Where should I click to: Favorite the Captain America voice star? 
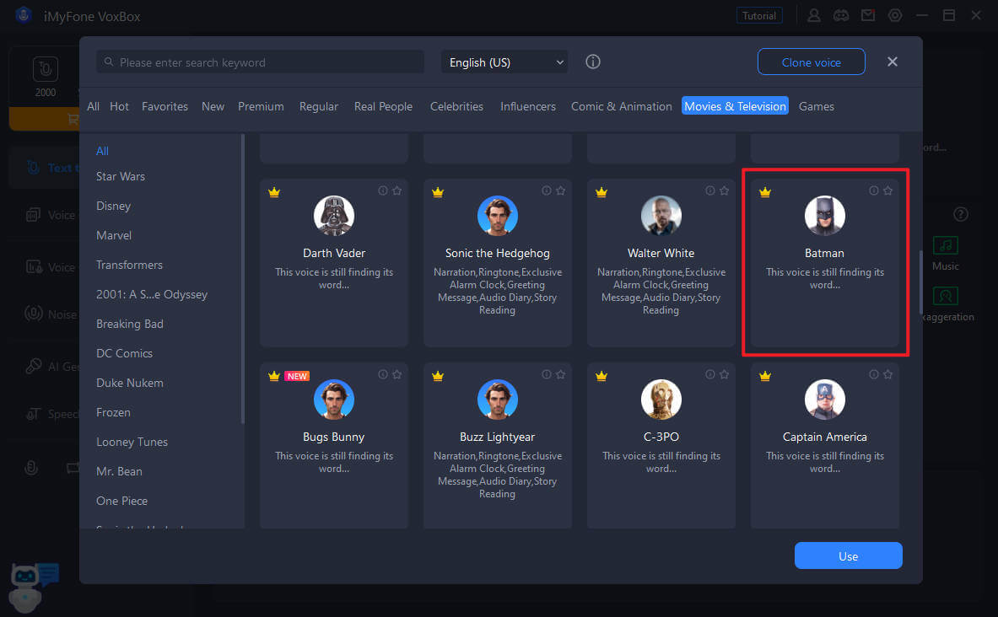click(x=887, y=374)
